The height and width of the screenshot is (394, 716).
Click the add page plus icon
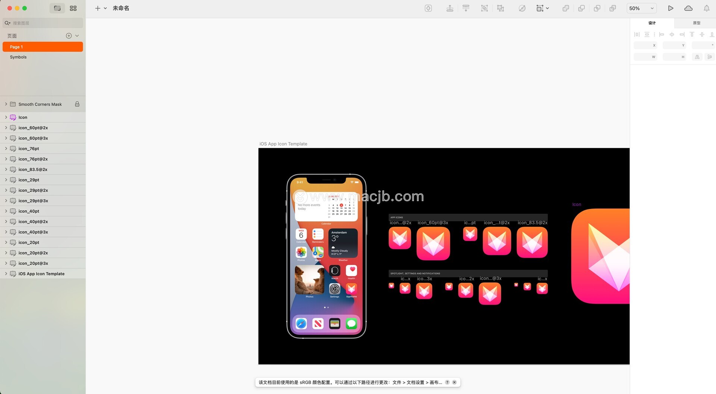tap(69, 36)
